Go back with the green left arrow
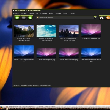This screenshot has height=110, width=110. click(x=17, y=18)
